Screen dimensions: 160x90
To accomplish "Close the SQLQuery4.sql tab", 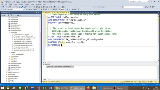I will coord(68,12).
